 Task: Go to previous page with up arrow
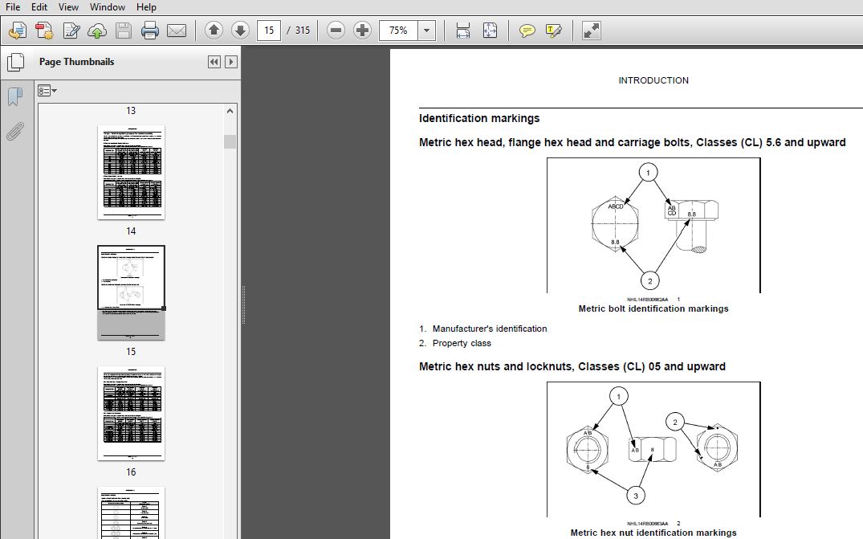point(214,31)
